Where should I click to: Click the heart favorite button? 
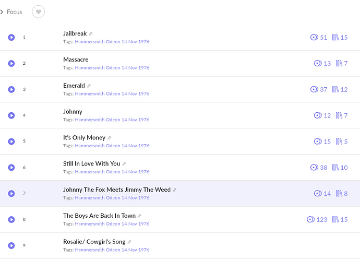(38, 11)
